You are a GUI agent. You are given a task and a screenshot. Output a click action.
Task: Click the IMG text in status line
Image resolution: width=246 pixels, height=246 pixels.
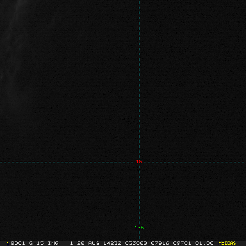click(53, 243)
